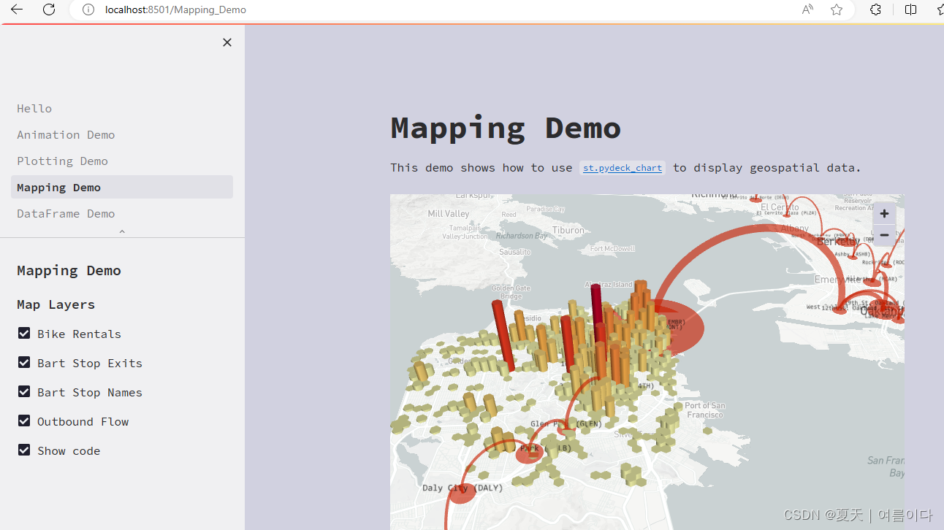Uncheck the Show code checkbox
Image resolution: width=944 pixels, height=530 pixels.
[24, 450]
